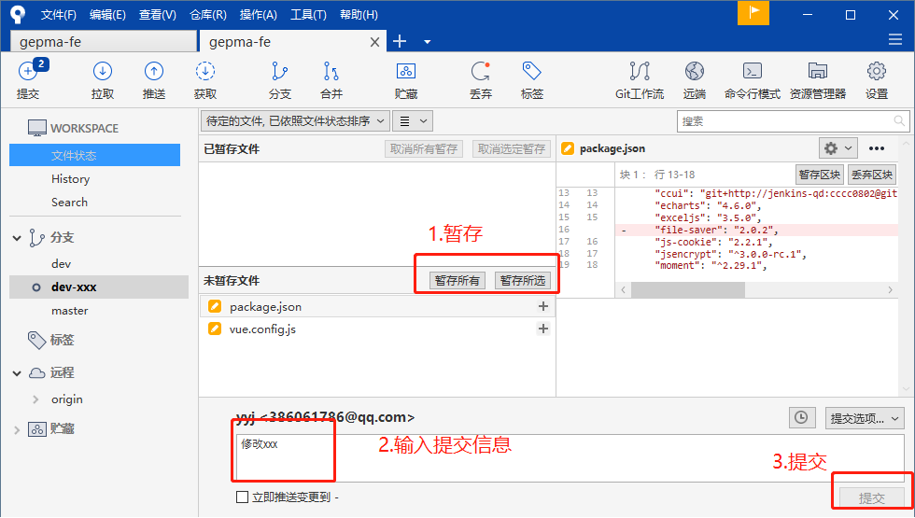This screenshot has height=518, width=915.
Task: Collapse the 分支 section
Action: pyautogui.click(x=17, y=238)
